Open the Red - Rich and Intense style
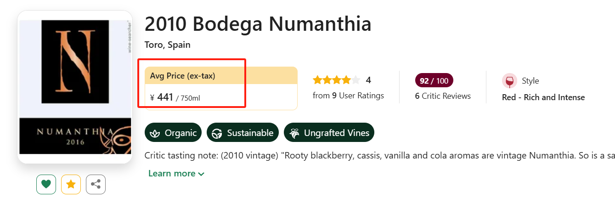 543,97
